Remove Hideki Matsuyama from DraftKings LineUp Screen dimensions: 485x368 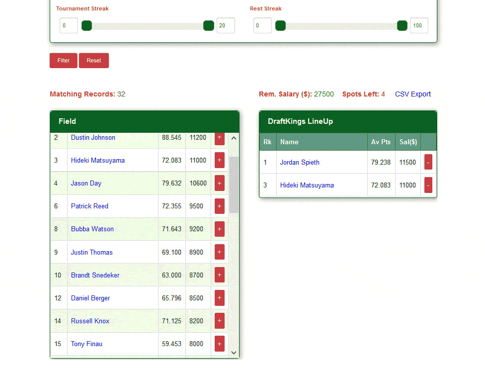pyautogui.click(x=428, y=185)
